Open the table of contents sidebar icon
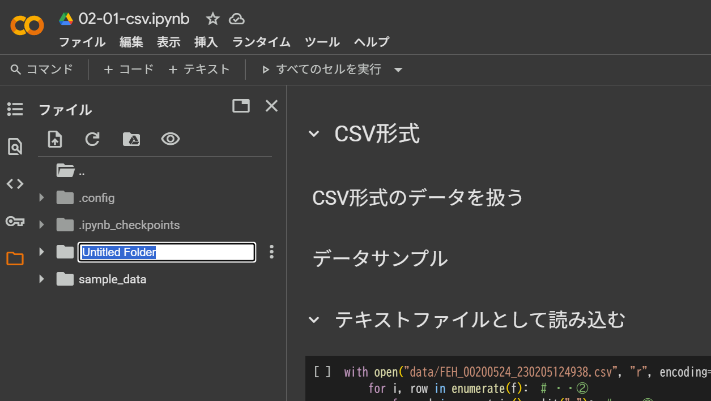Screen dimensions: 711x401 pyautogui.click(x=15, y=109)
